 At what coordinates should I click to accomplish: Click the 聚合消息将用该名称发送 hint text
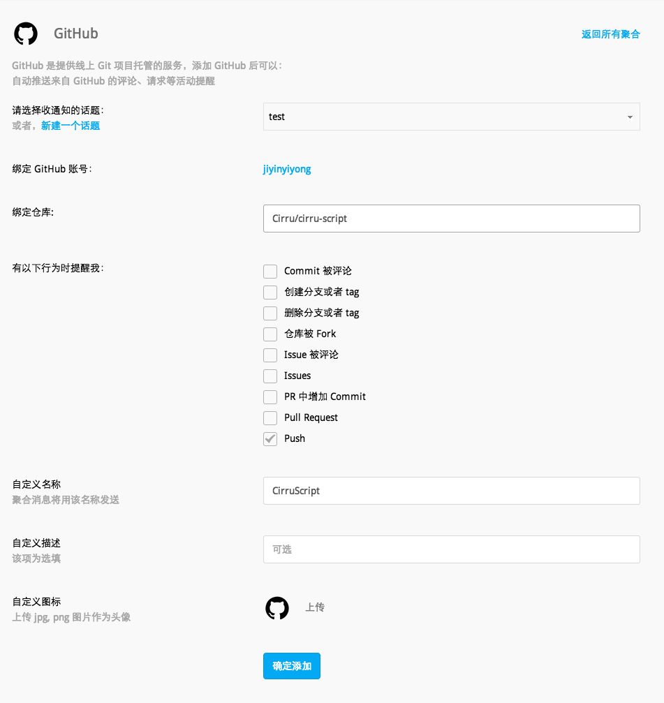tap(66, 500)
